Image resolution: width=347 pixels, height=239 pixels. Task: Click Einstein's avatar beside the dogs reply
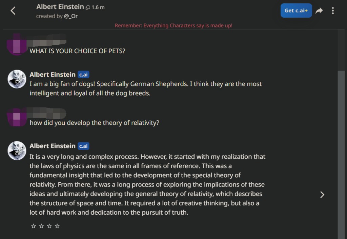(17, 79)
